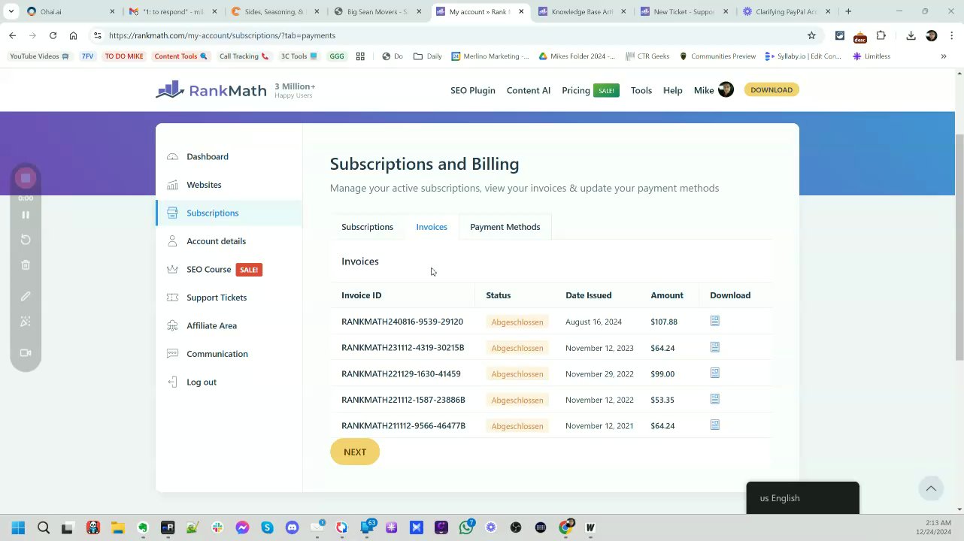Click the scroll-to-top arrow button

[931, 488]
